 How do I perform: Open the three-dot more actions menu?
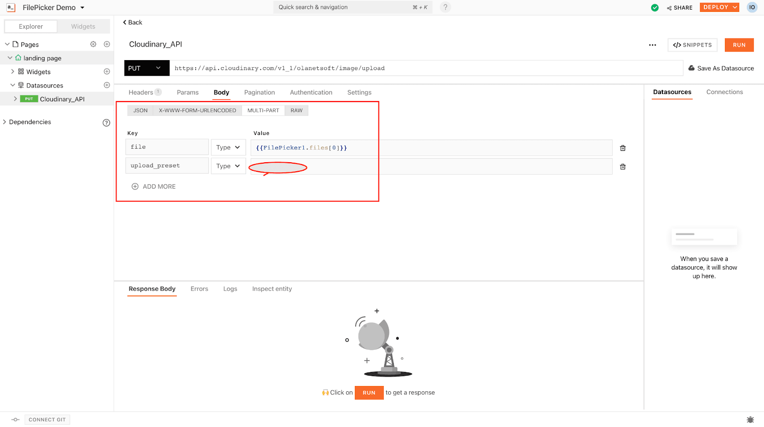pos(652,45)
